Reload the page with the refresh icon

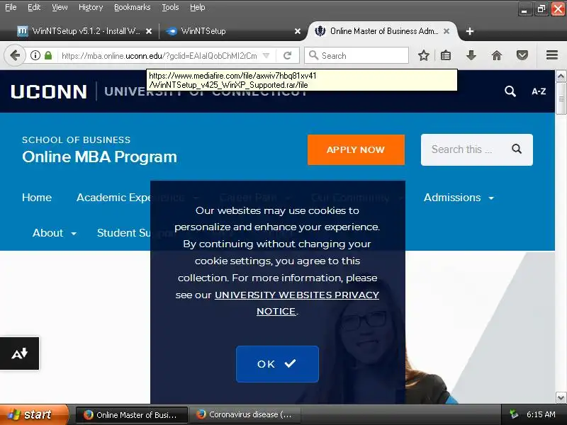288,56
